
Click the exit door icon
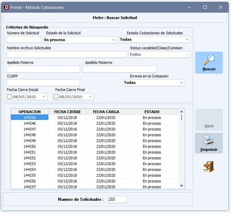pos(209,167)
